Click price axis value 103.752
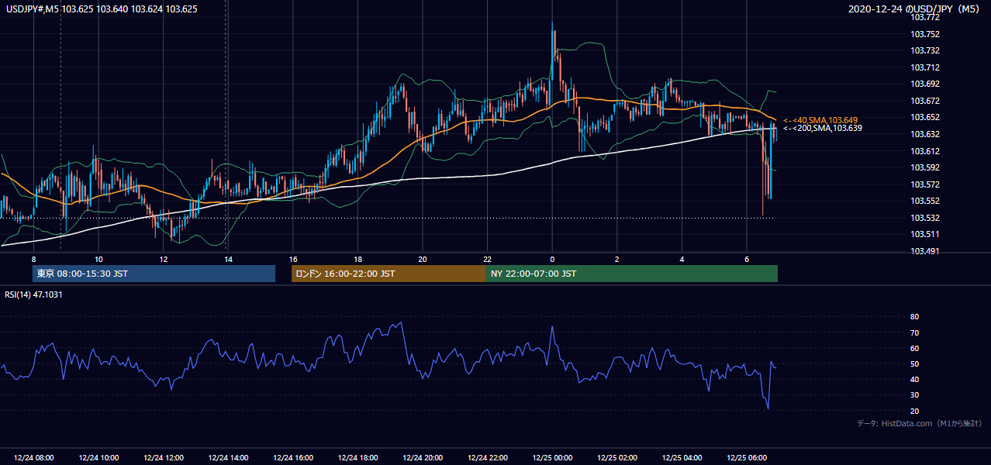 tap(924, 34)
